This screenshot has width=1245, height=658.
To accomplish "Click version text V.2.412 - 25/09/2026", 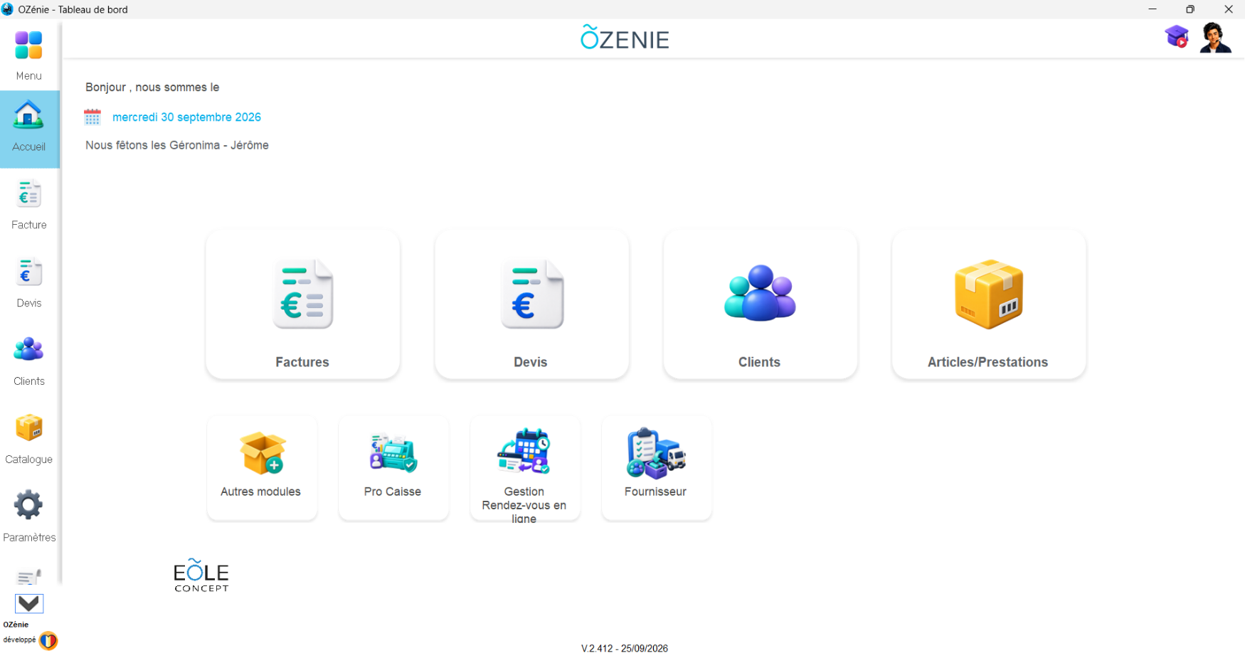I will [x=625, y=648].
